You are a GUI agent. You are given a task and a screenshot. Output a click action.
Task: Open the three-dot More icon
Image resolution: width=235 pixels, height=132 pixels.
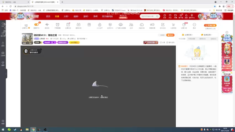tap(194, 25)
